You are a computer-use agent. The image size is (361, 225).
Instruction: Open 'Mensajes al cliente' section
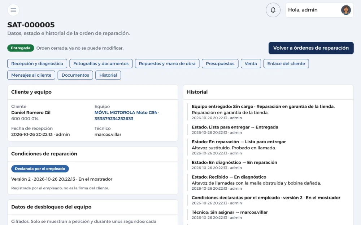coord(31,75)
